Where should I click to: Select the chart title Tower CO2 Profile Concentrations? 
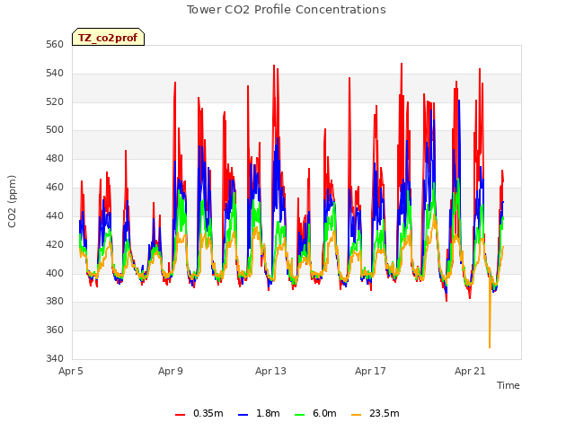click(x=286, y=10)
